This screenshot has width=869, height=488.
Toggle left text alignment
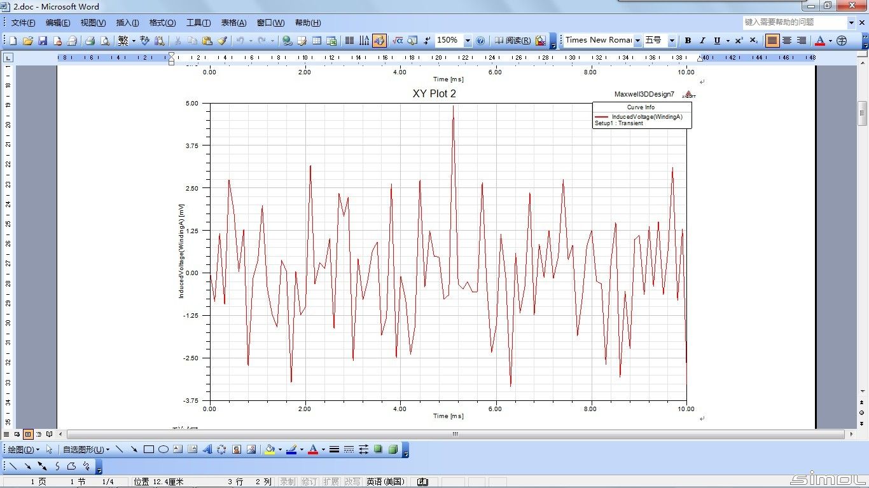pyautogui.click(x=772, y=41)
